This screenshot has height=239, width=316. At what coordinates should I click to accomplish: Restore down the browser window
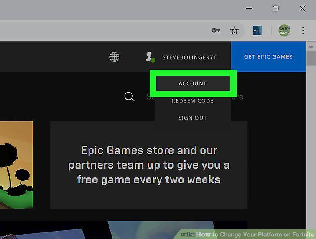pos(276,8)
